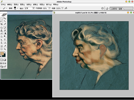Activate the 11 (3).jpg reference image window
Screen dimensions: 134x100
coord(30,13)
